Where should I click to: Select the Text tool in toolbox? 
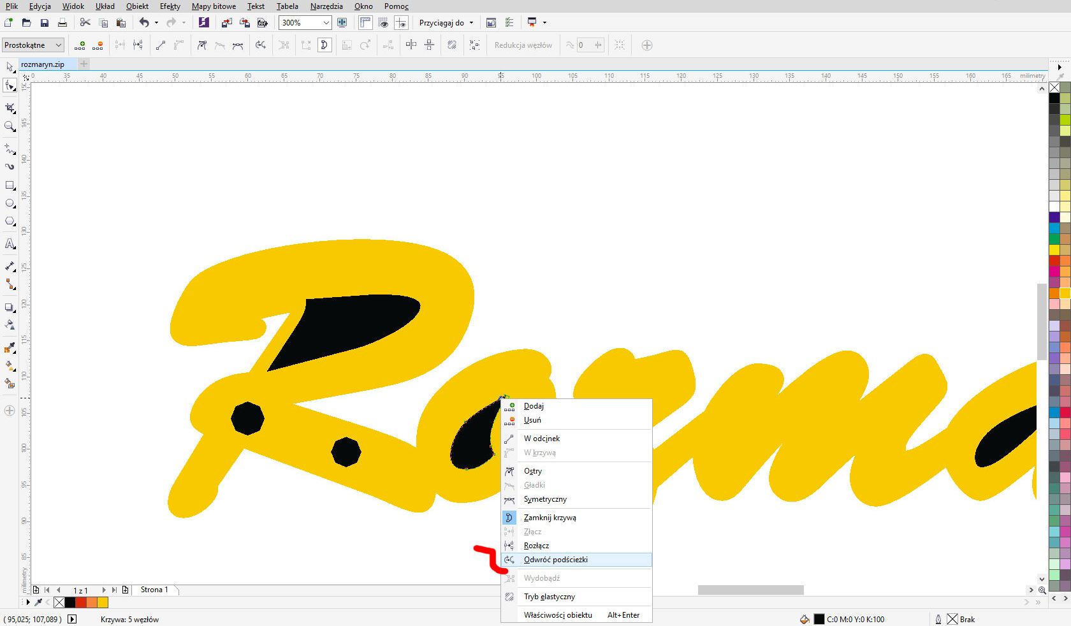coord(10,244)
